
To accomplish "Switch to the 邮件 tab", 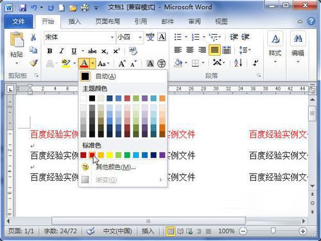I will pos(168,21).
